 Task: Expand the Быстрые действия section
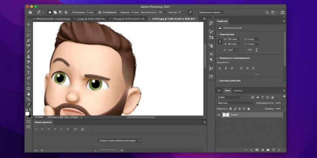pyautogui.click(x=218, y=80)
